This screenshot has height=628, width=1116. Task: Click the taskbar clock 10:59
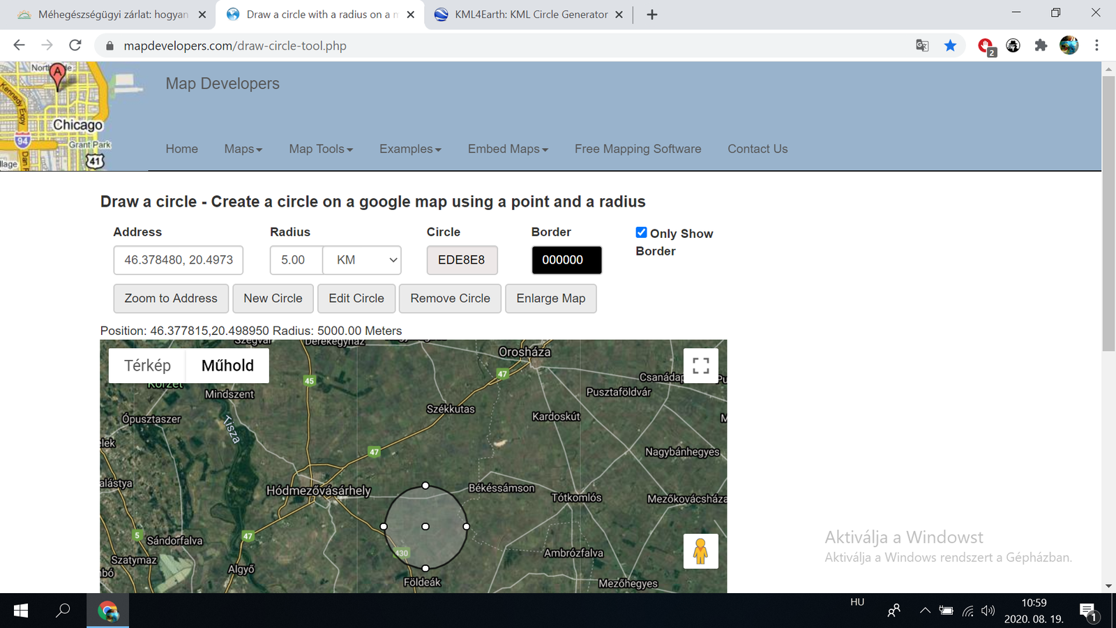[1034, 603]
